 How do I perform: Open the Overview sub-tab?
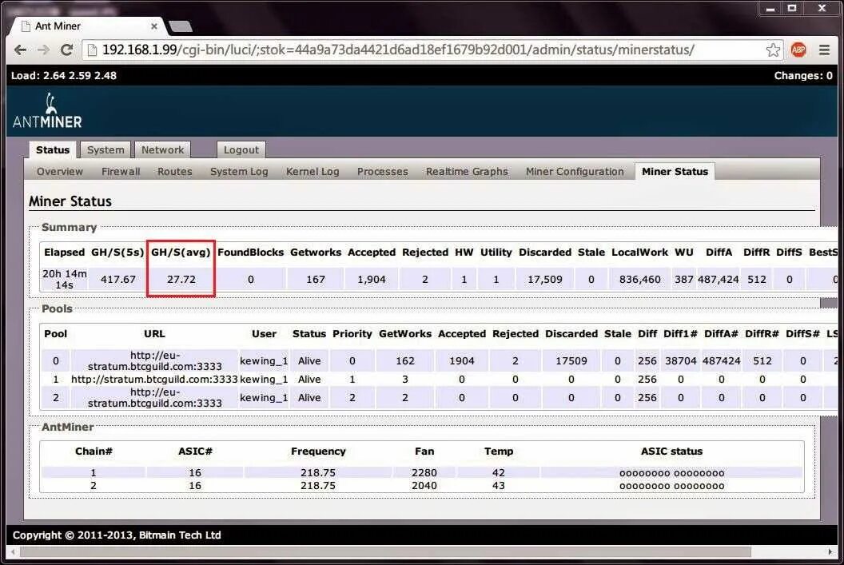[60, 172]
